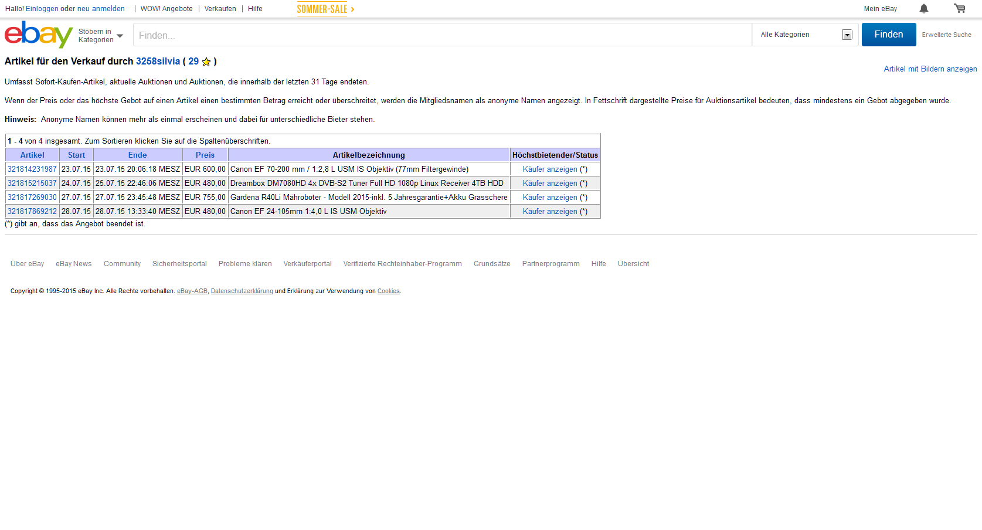The image size is (982, 530).
Task: Open Datenschutzerklärung link
Action: (242, 291)
